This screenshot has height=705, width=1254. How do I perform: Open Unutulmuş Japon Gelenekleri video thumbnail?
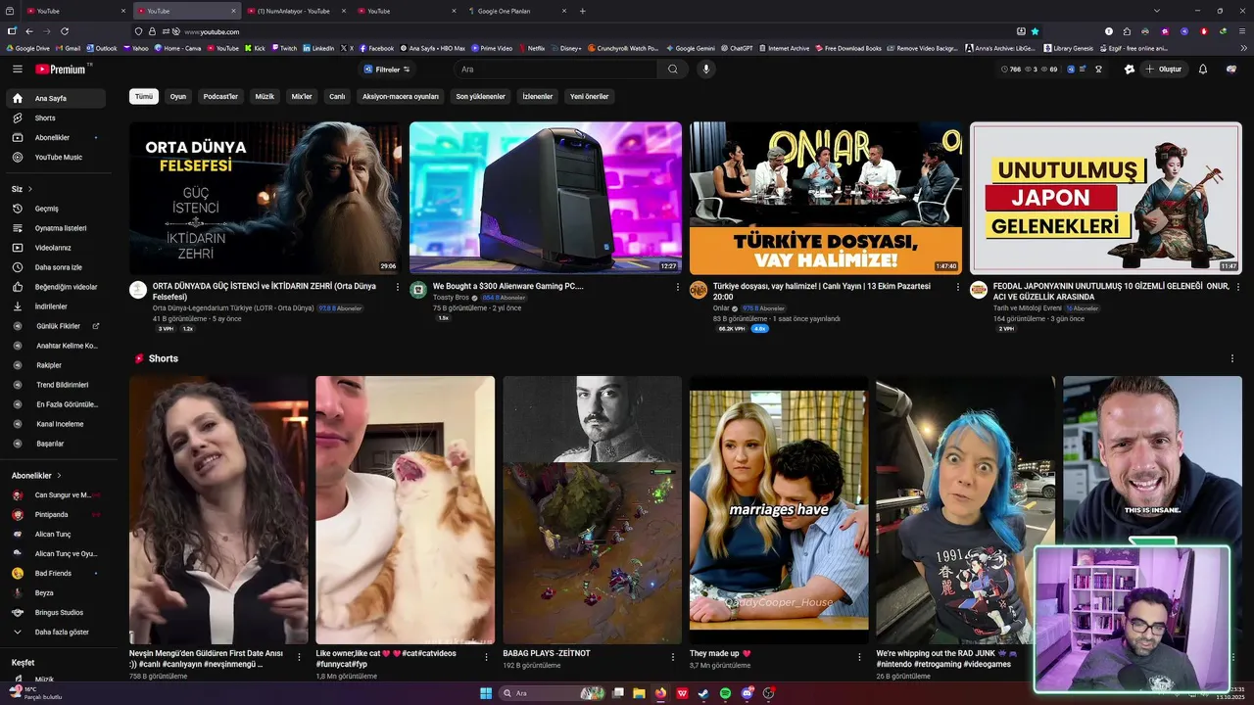1106,198
